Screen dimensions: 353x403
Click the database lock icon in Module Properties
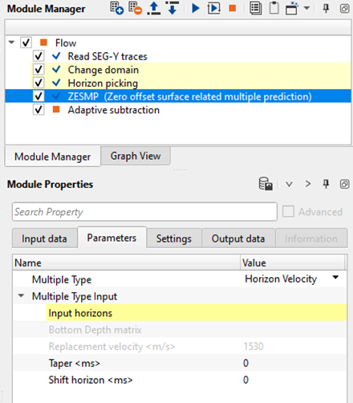tap(266, 184)
